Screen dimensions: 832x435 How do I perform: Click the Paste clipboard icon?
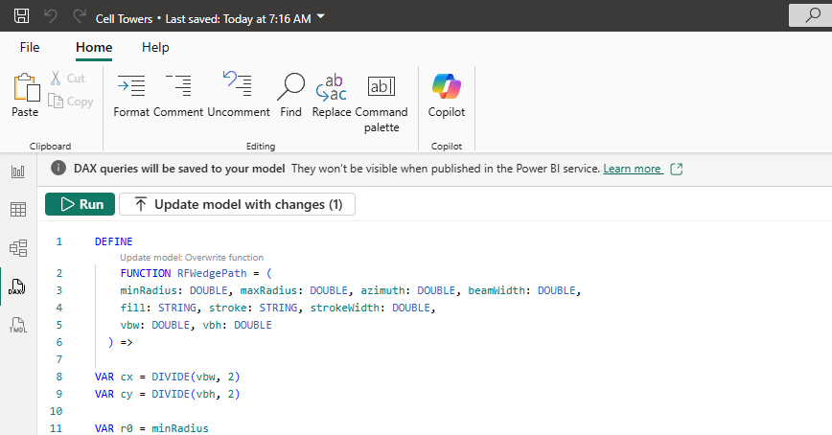25,96
